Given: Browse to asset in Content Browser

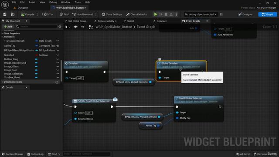Looking at the screenshot, I should point(13,14).
